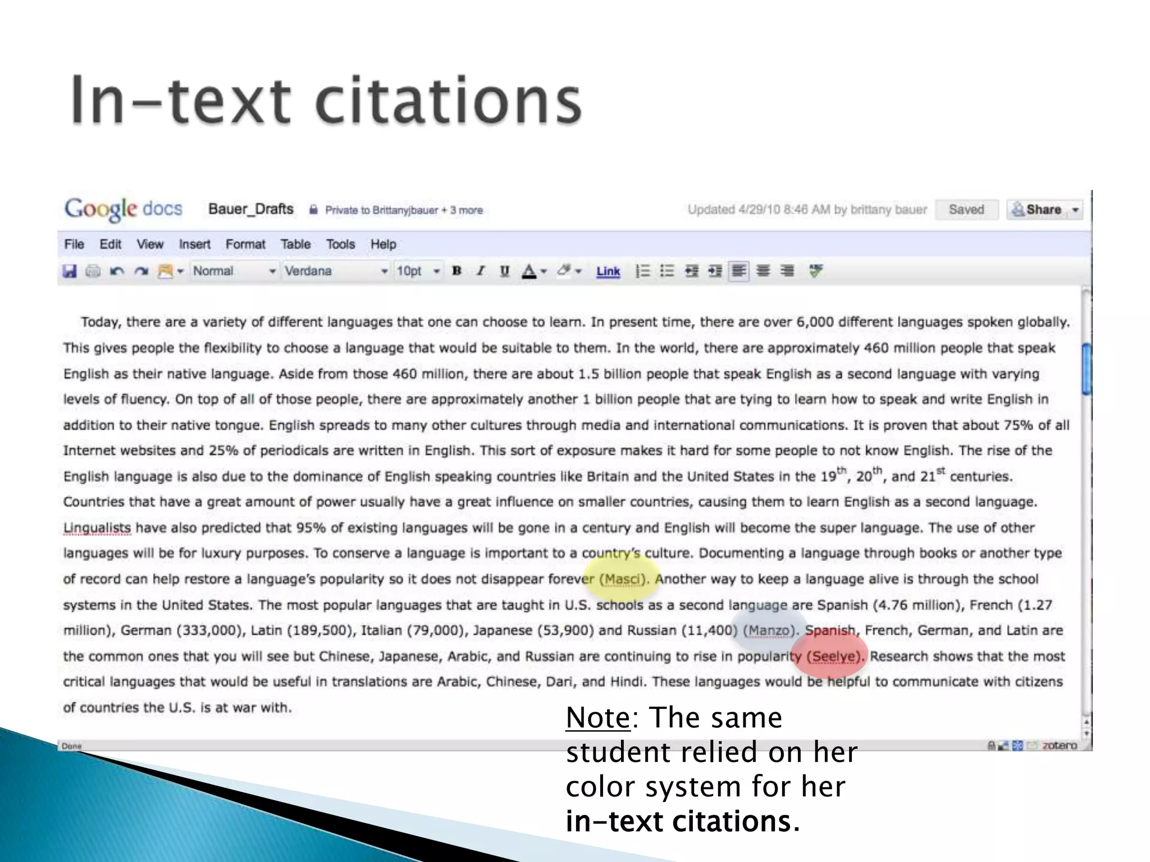1150x862 pixels.
Task: Toggle bold formatting
Action: coord(457,271)
